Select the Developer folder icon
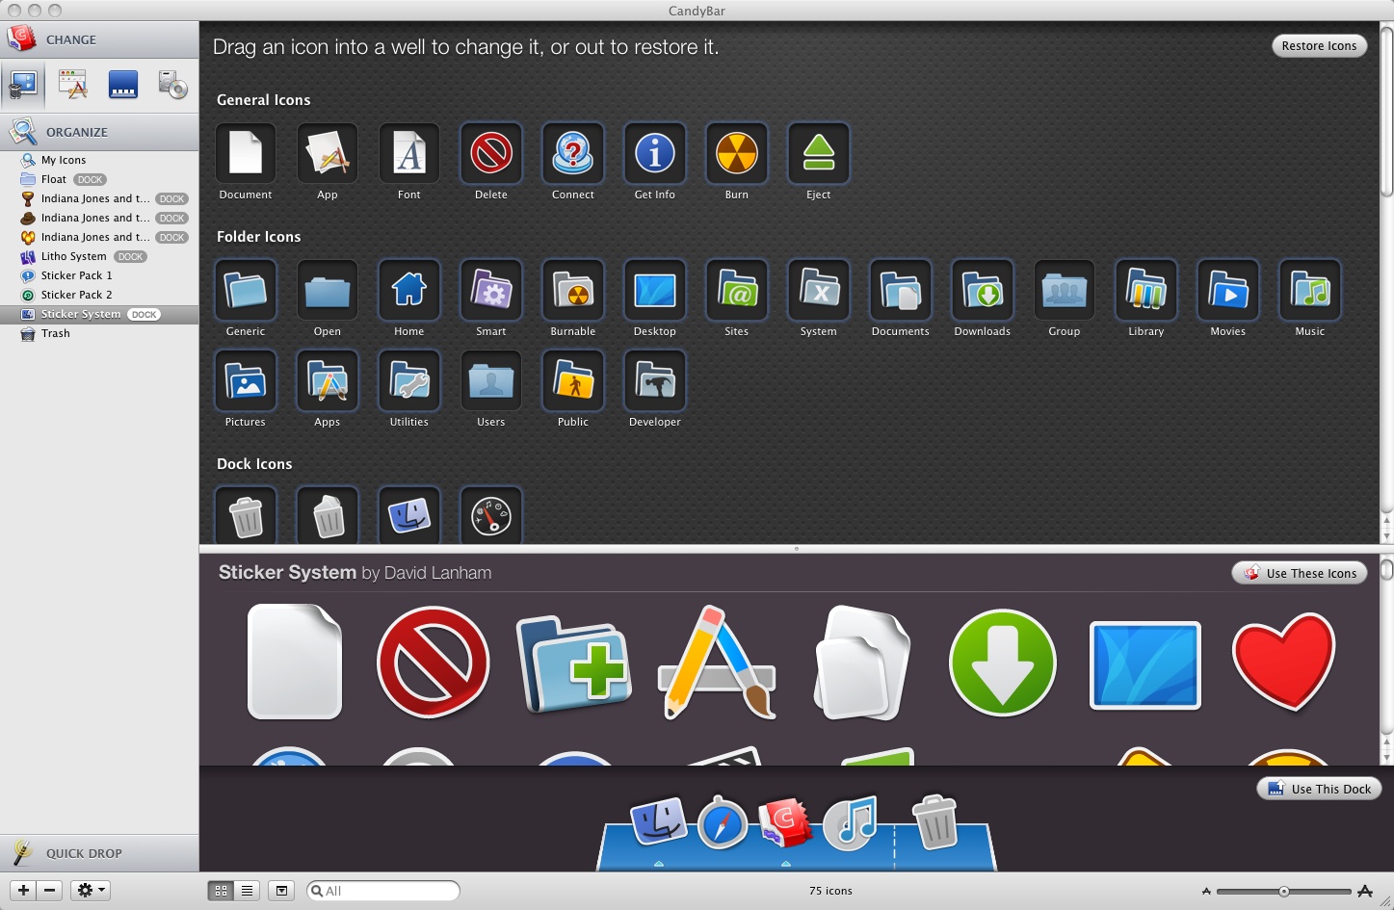The height and width of the screenshot is (910, 1394). (x=655, y=380)
